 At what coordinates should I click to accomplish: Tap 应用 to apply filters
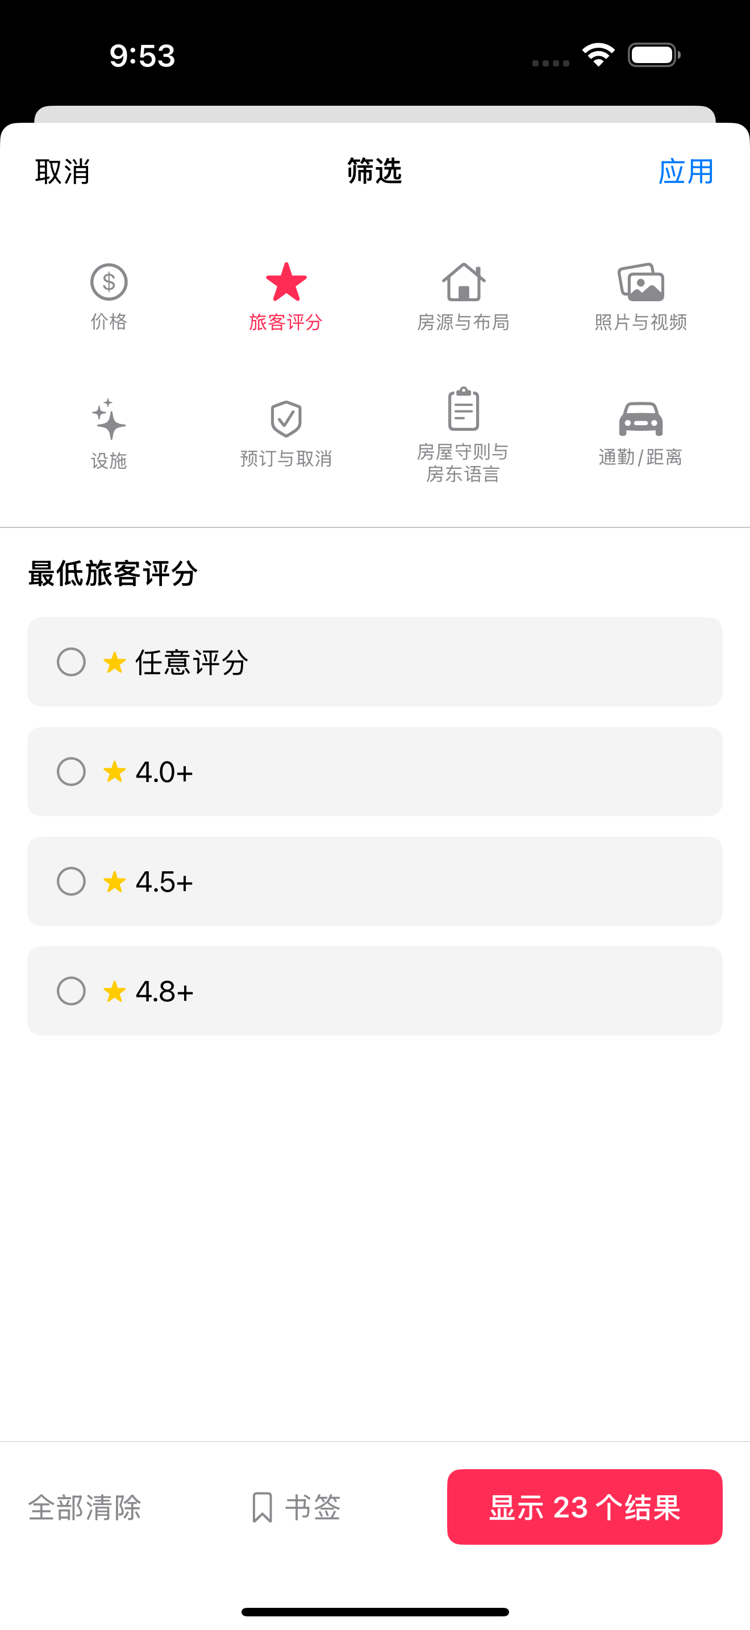coord(685,172)
